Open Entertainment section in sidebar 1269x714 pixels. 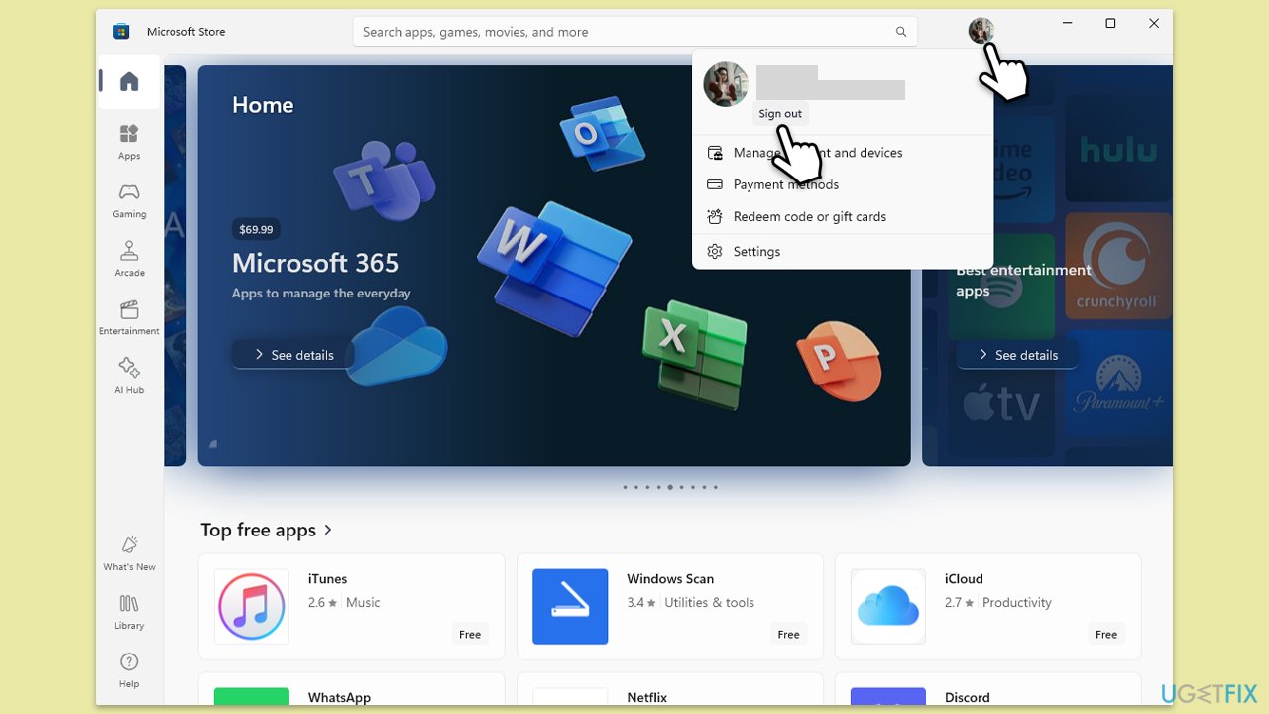pos(129,317)
